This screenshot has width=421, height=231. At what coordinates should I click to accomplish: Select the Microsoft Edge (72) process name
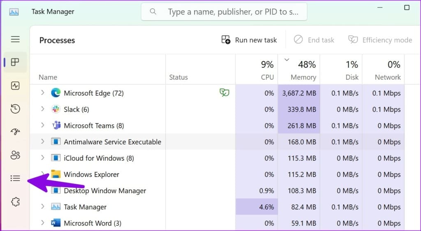(x=94, y=93)
